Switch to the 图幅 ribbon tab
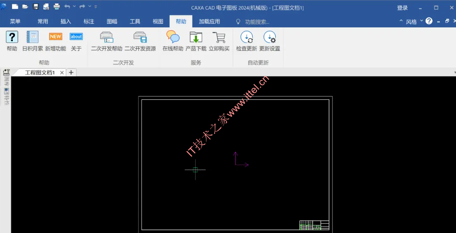 pyautogui.click(x=112, y=21)
